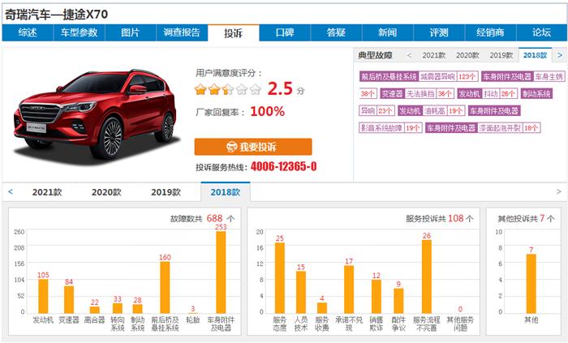The height and width of the screenshot is (343, 568).
Task: Click the 制动系统 bar showing 28
Action: [137, 309]
